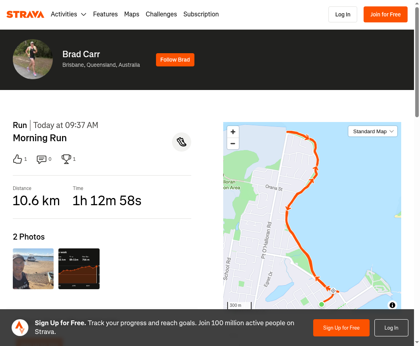Open the Features menu item
The height and width of the screenshot is (346, 420).
pyautogui.click(x=105, y=14)
